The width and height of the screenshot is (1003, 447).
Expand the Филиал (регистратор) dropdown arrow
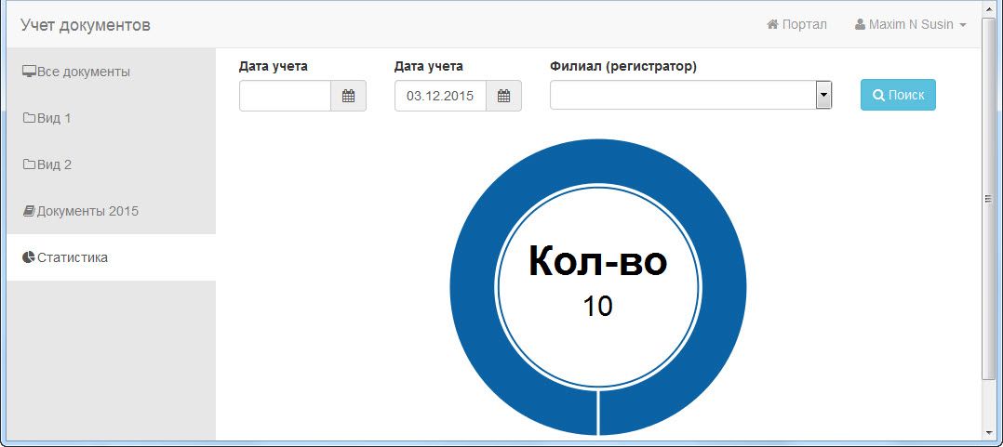[822, 95]
